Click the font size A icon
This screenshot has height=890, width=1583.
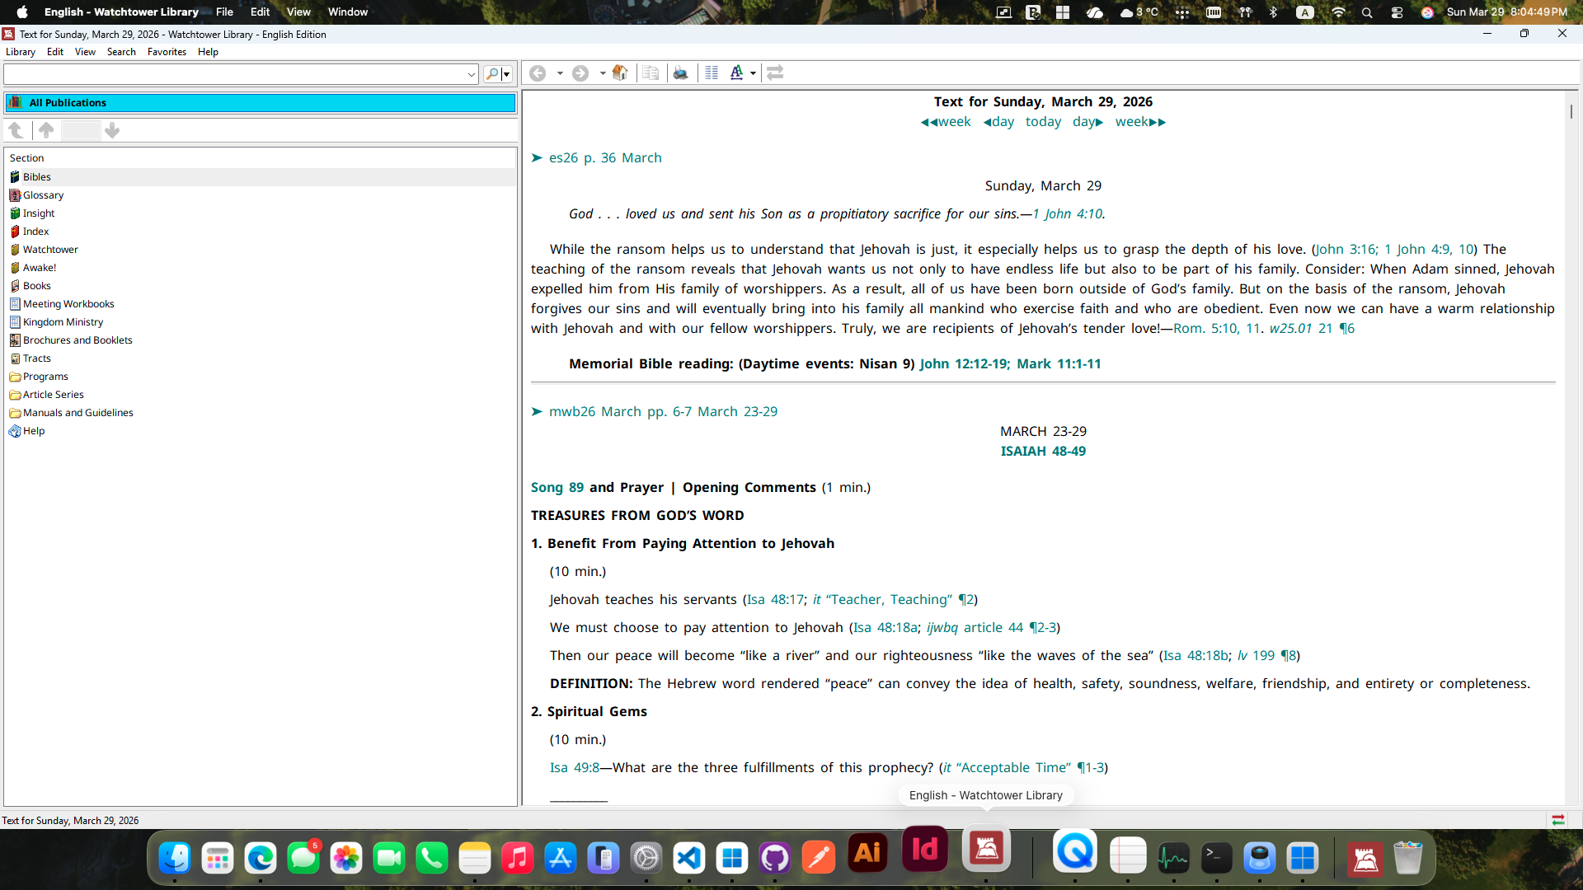click(x=736, y=73)
